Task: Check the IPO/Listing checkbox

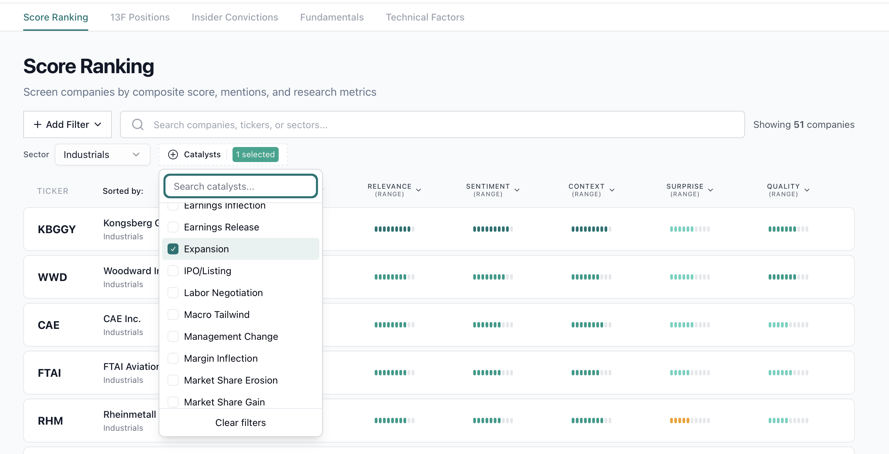Action: click(173, 271)
